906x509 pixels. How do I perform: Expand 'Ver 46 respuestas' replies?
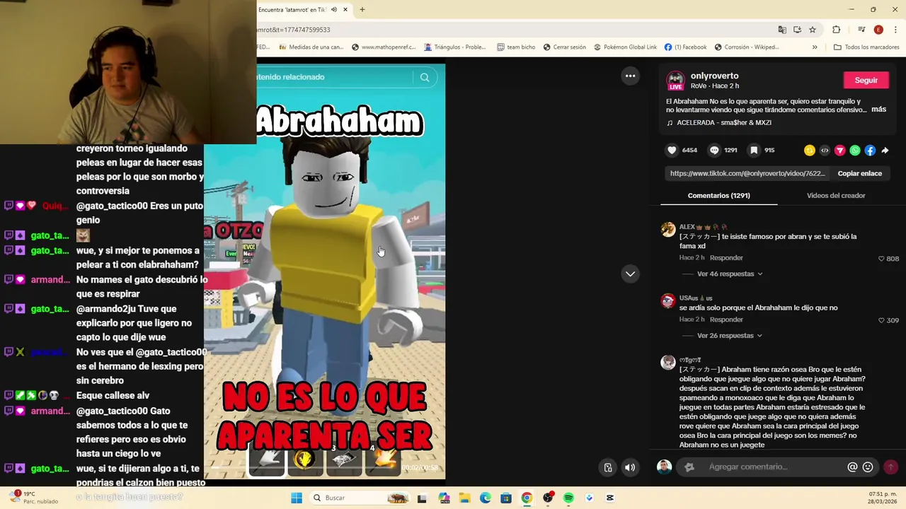pyautogui.click(x=730, y=274)
